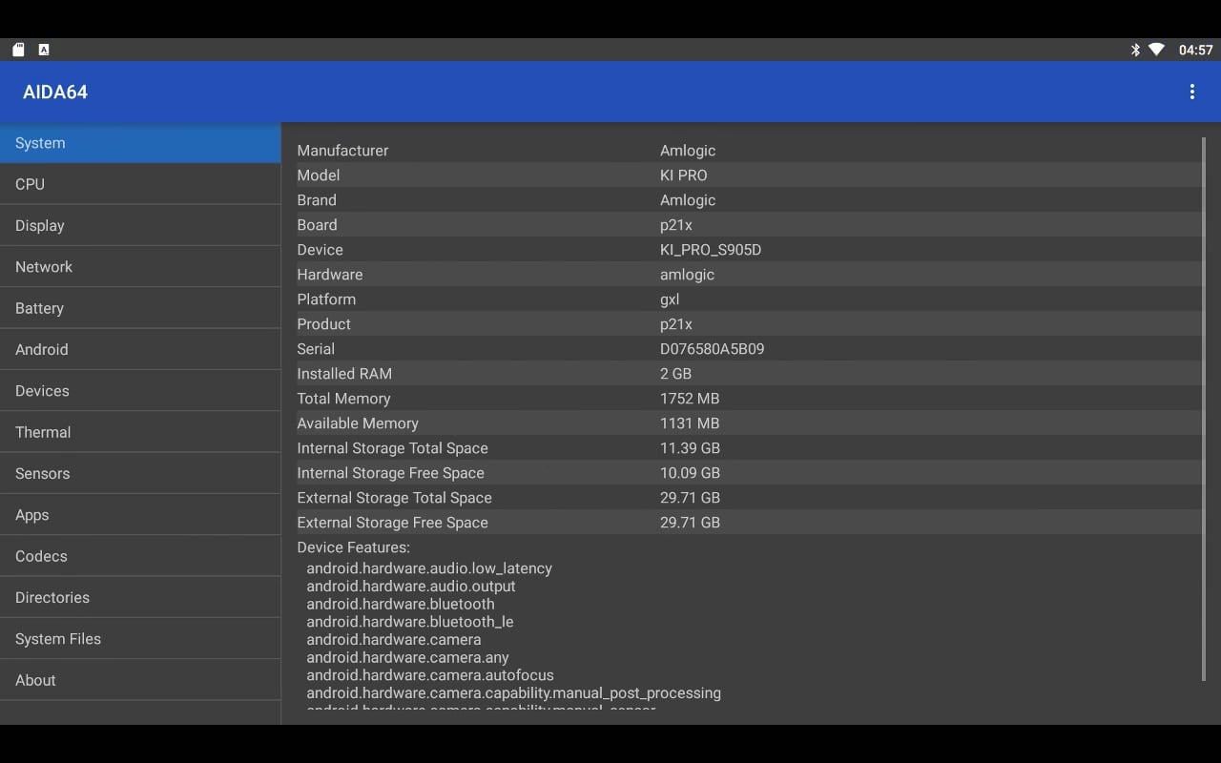Open the three-dot overflow menu
Screen dimensions: 1221x763
click(1191, 92)
